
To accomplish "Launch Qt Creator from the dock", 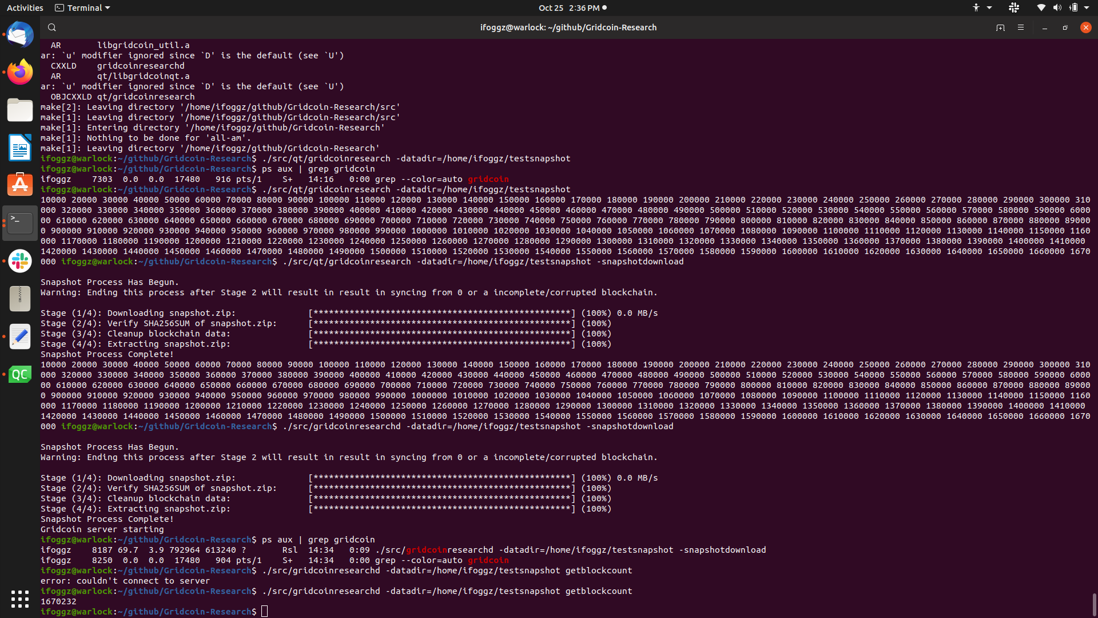I will click(x=20, y=374).
